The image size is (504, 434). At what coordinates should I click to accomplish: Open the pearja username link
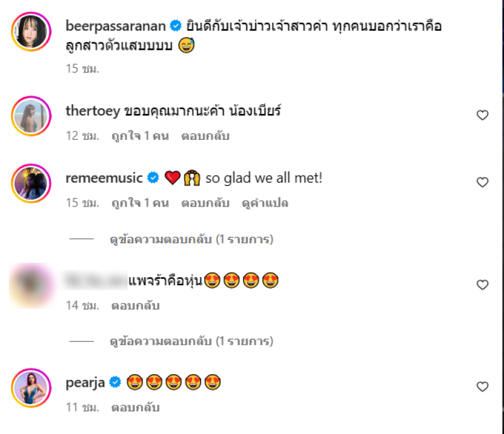click(x=85, y=383)
